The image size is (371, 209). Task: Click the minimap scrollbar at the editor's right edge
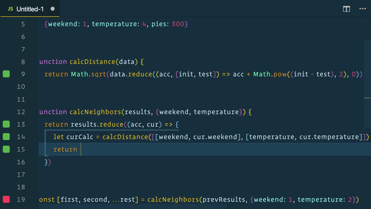(367, 70)
